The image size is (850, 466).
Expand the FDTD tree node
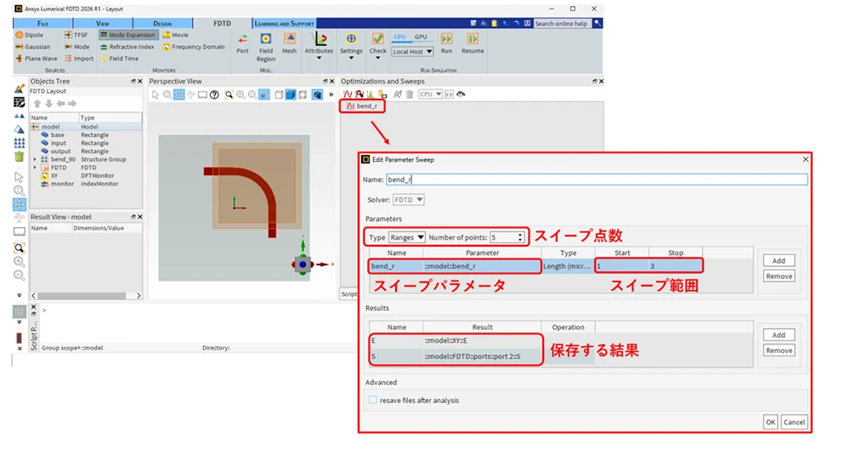click(35, 168)
